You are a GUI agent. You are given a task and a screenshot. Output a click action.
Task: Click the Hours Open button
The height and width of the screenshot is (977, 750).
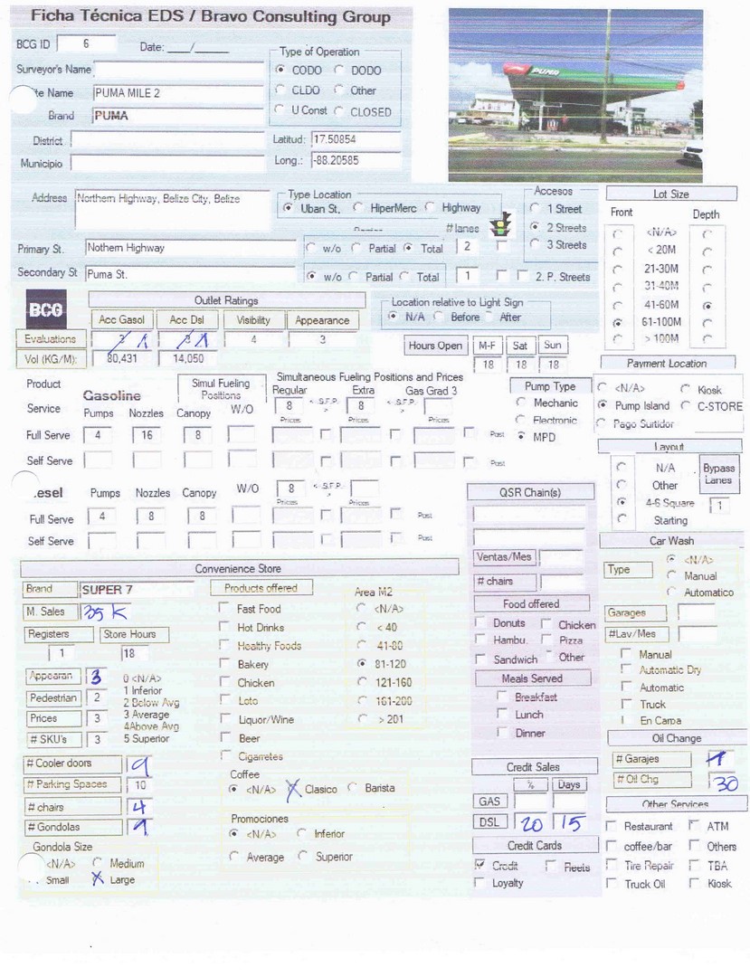pos(435,346)
